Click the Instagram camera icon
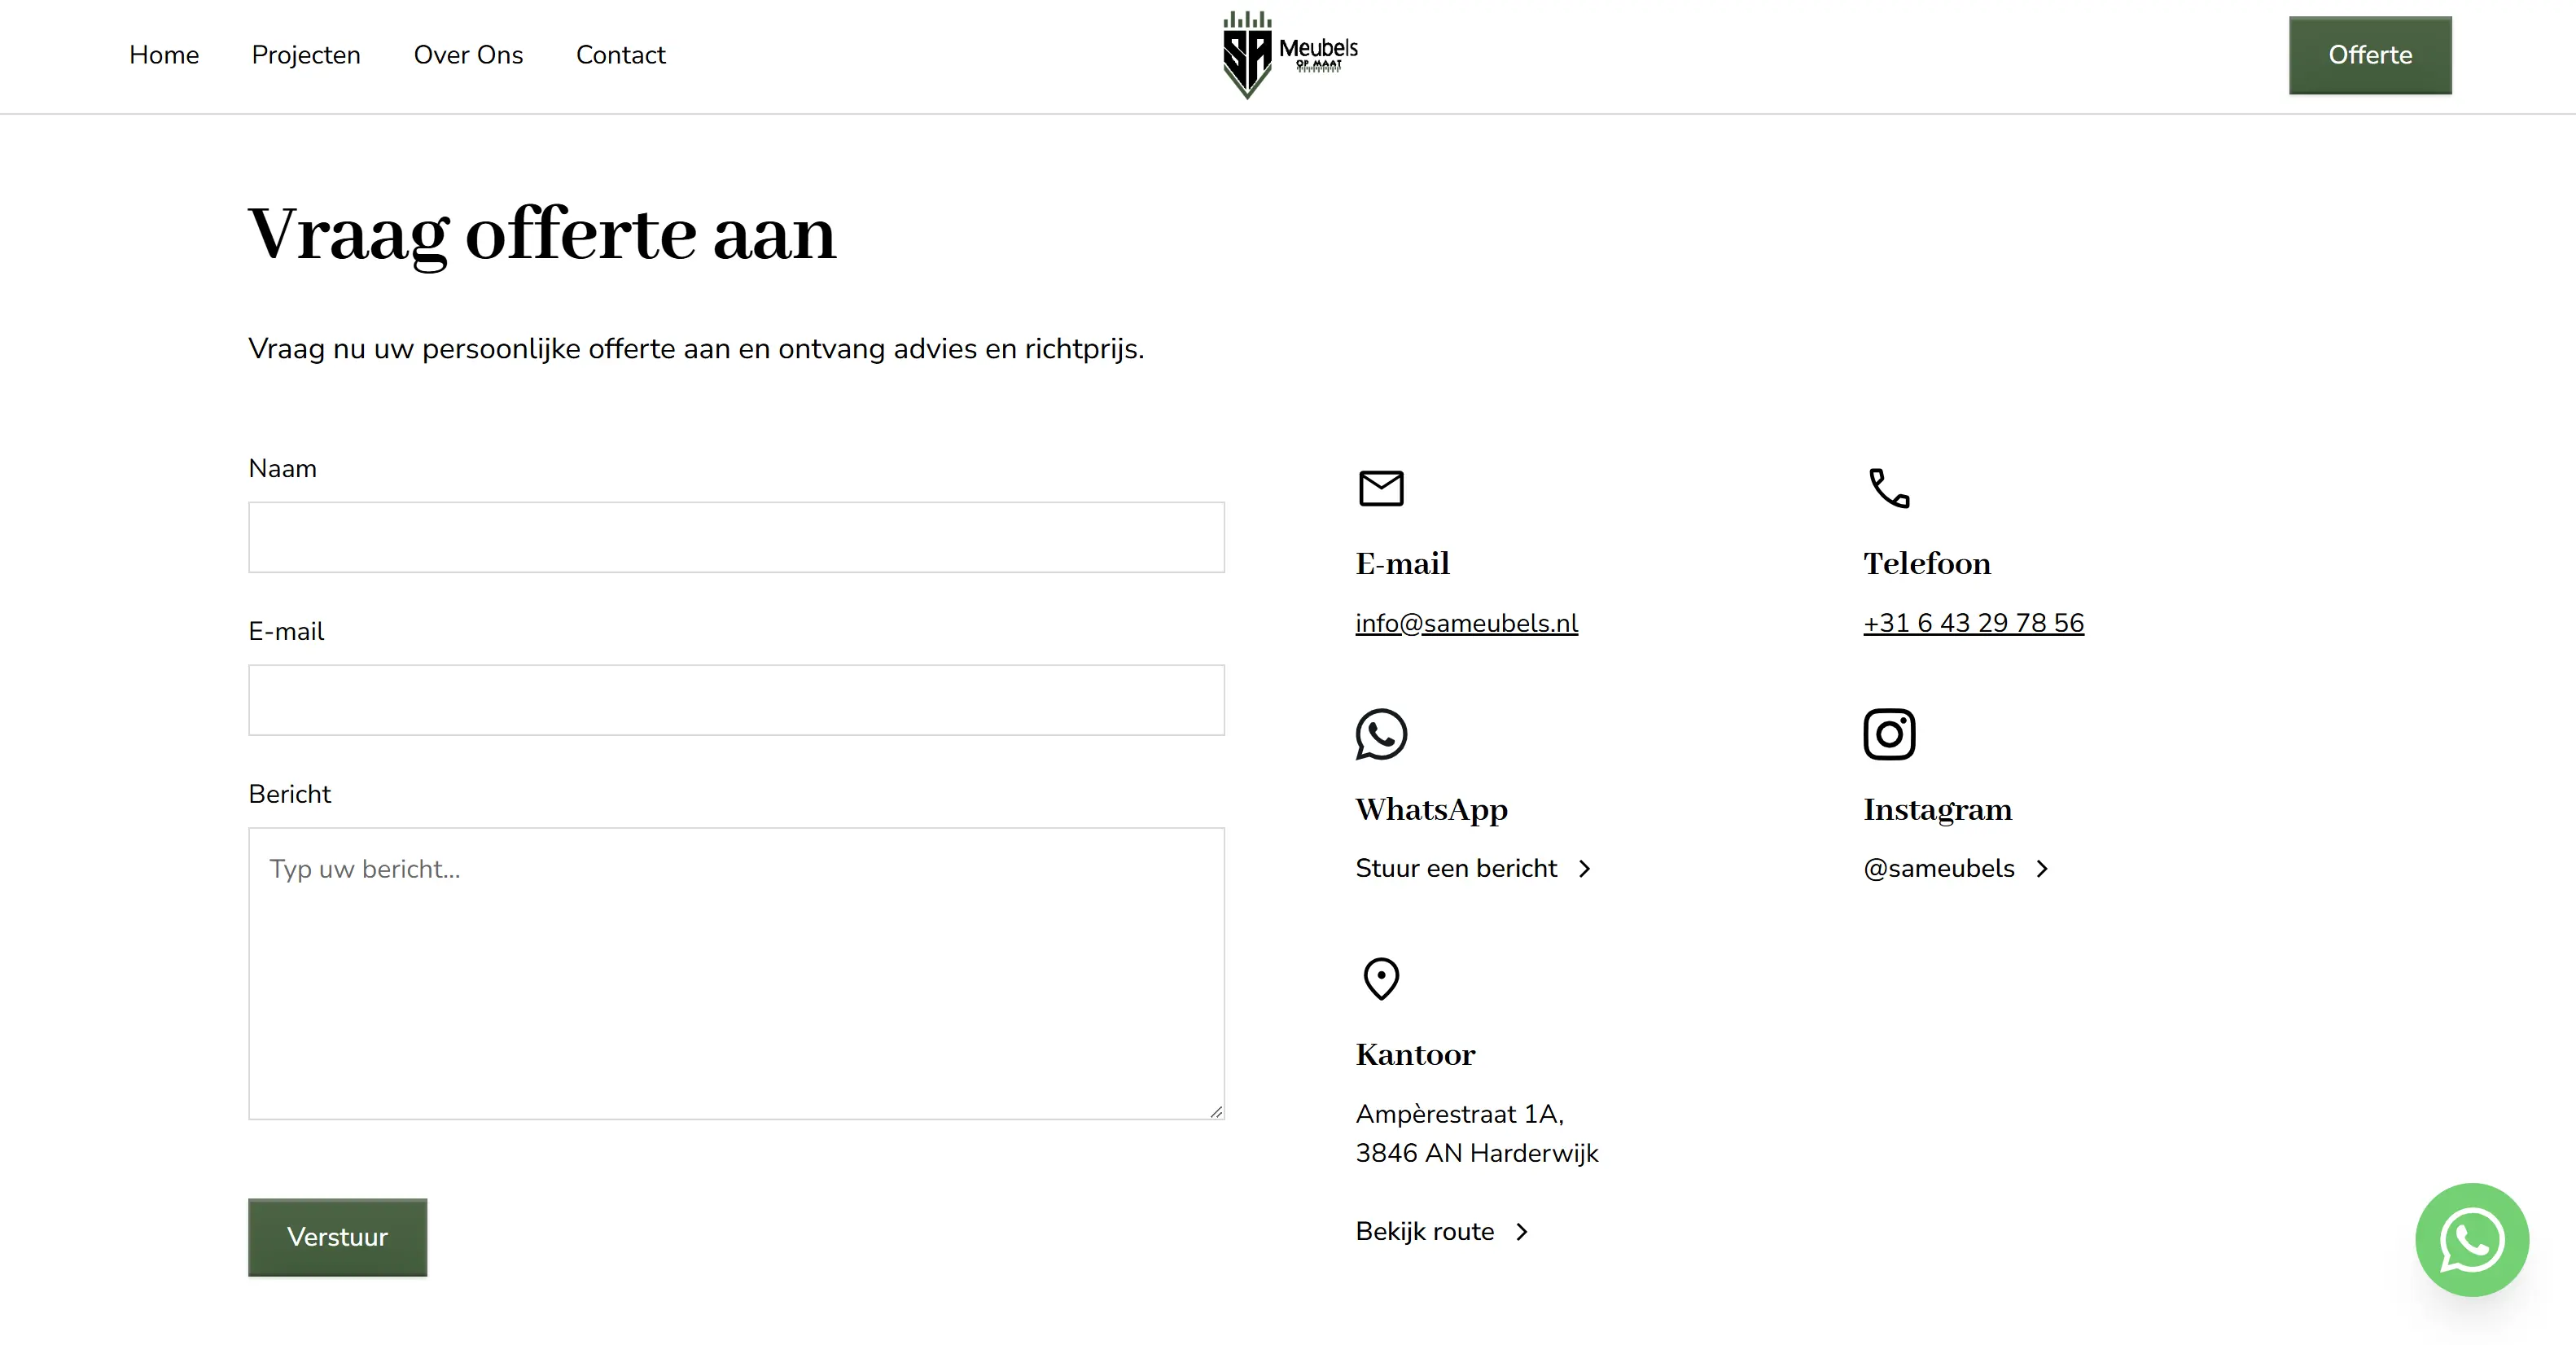Viewport: 2576px width, 1345px height. click(1889, 734)
